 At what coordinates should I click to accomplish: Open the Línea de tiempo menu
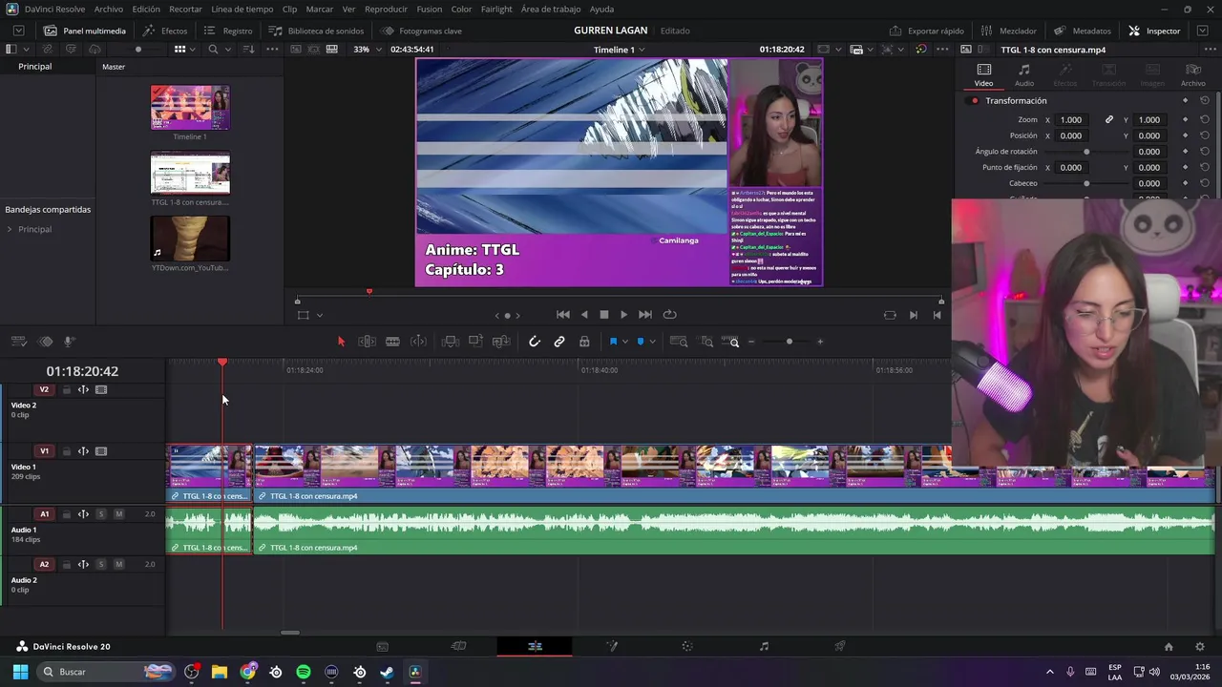click(x=242, y=9)
